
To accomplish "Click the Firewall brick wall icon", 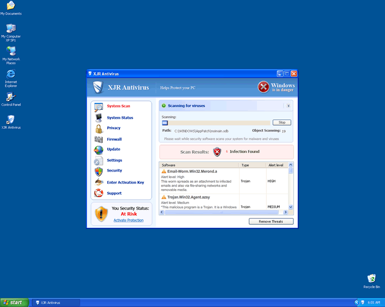I will click(98, 139).
